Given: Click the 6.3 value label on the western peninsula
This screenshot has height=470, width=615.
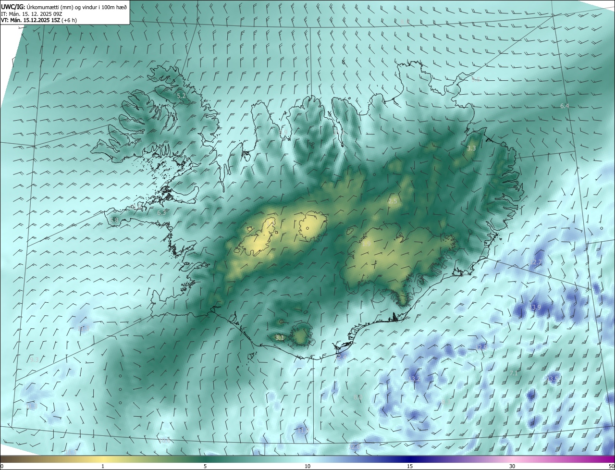Looking at the screenshot, I should point(161,212).
